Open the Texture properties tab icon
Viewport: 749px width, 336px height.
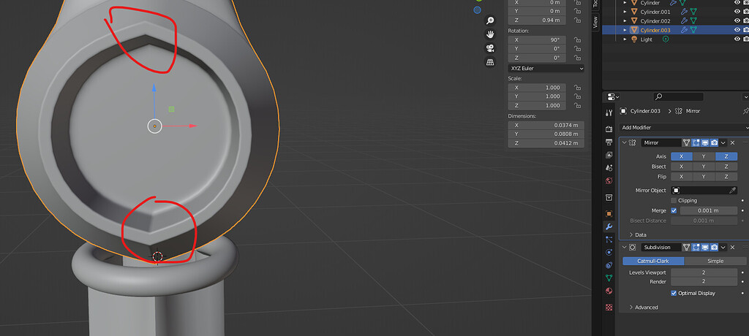(609, 307)
